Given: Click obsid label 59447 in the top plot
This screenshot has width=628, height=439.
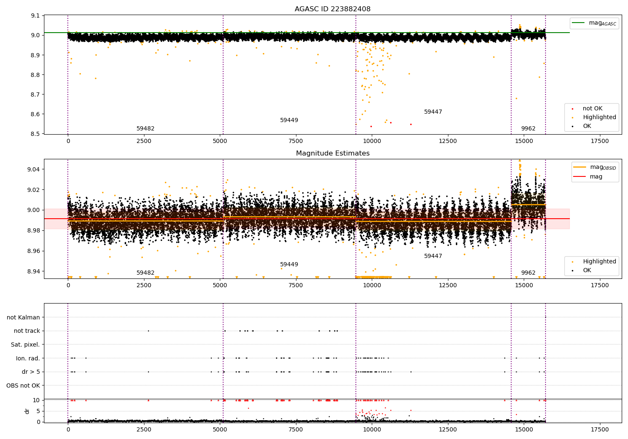Looking at the screenshot, I should pyautogui.click(x=433, y=112).
